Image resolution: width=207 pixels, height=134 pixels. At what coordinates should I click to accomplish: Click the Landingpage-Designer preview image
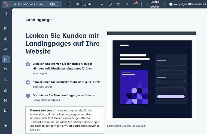(x=151, y=76)
